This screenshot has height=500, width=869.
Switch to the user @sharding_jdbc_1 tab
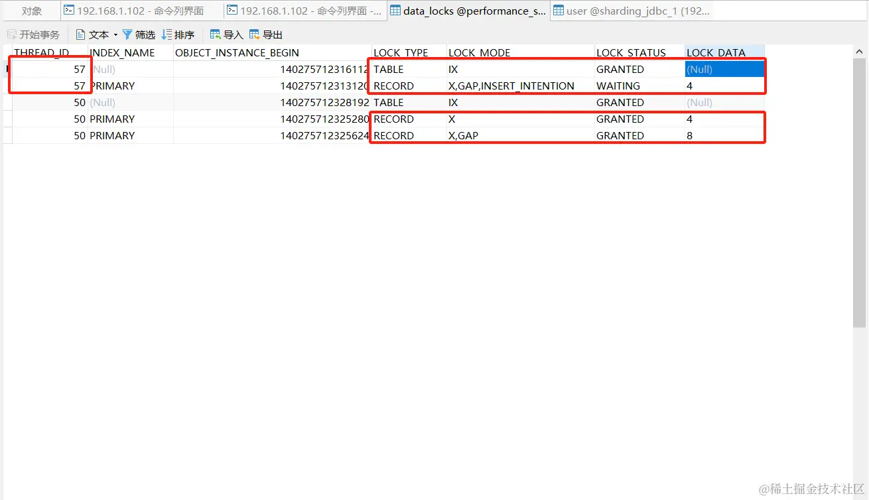(x=632, y=11)
